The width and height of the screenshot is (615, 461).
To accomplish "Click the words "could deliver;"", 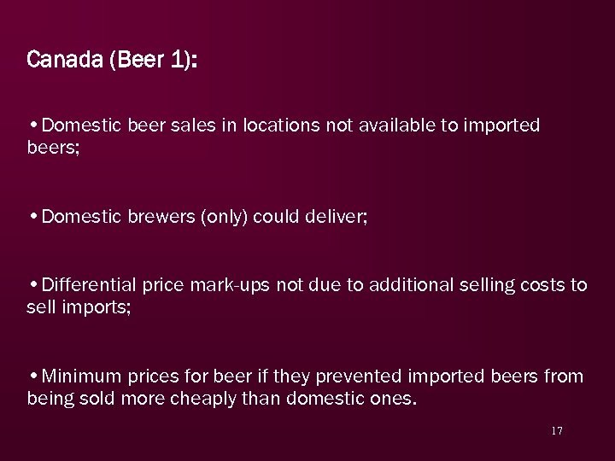I will tap(313, 218).
